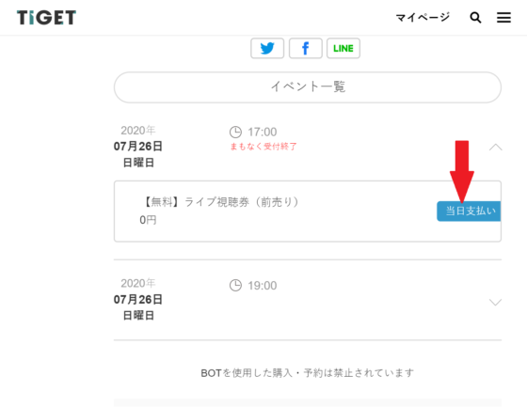Click the 17:00 time label
Image resolution: width=527 pixels, height=407 pixels.
click(263, 132)
